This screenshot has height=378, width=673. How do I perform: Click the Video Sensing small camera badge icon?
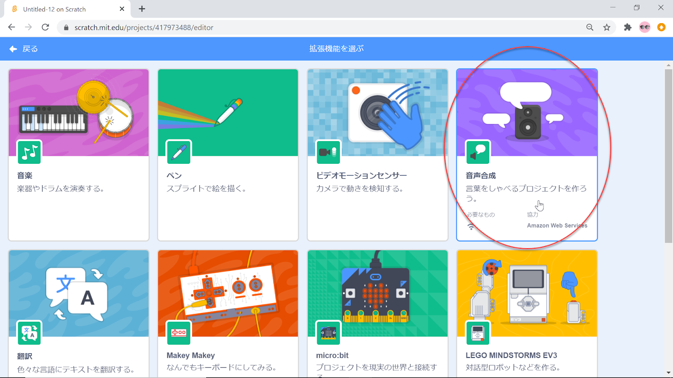[x=329, y=152]
